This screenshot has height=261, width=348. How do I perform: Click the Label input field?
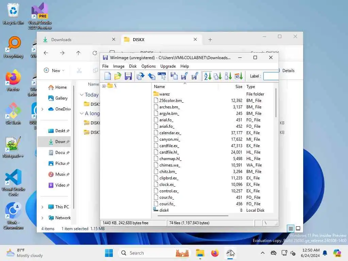pos(271,76)
